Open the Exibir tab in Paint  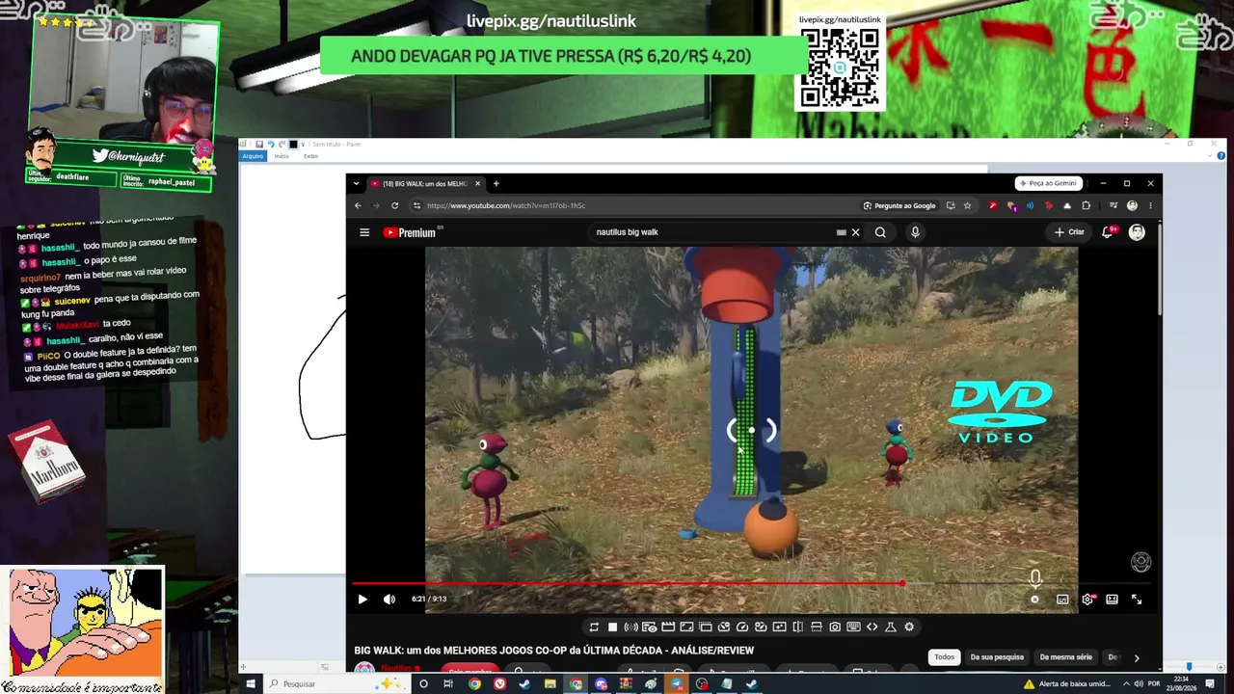pyautogui.click(x=310, y=156)
